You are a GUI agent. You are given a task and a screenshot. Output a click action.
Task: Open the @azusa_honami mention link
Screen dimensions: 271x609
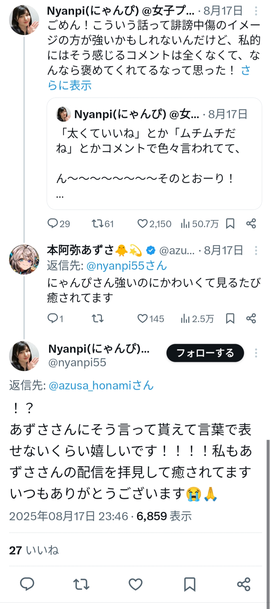pos(101,385)
